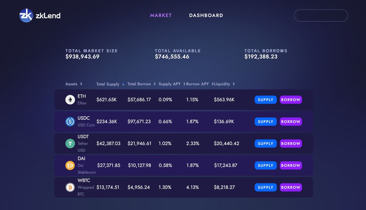Viewport: 366px width, 210px height.
Task: Click the TOTAL AVAILABLE label
Action: coord(178,51)
